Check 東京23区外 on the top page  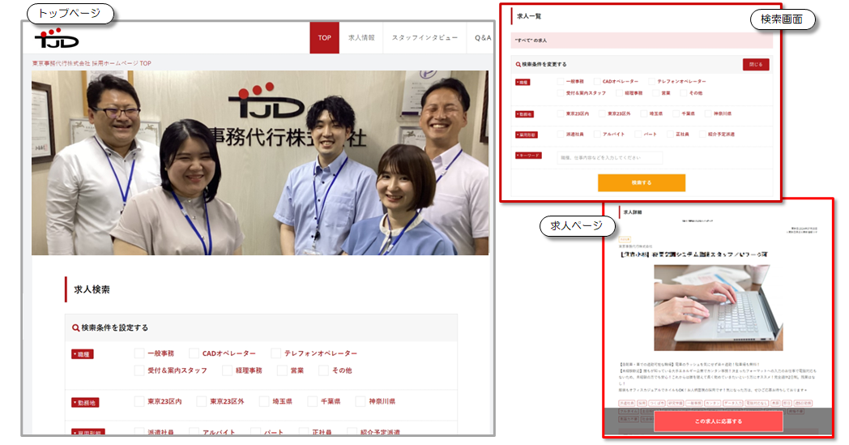pyautogui.click(x=202, y=402)
